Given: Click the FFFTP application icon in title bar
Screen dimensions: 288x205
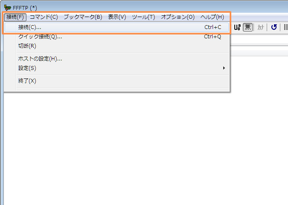Looking at the screenshot, I should tap(8, 8).
